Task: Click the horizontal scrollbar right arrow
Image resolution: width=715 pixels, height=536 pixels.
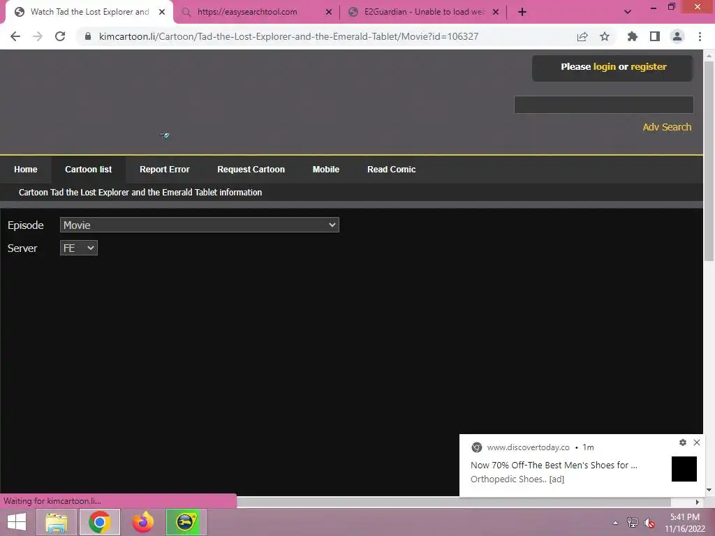Action: (698, 502)
